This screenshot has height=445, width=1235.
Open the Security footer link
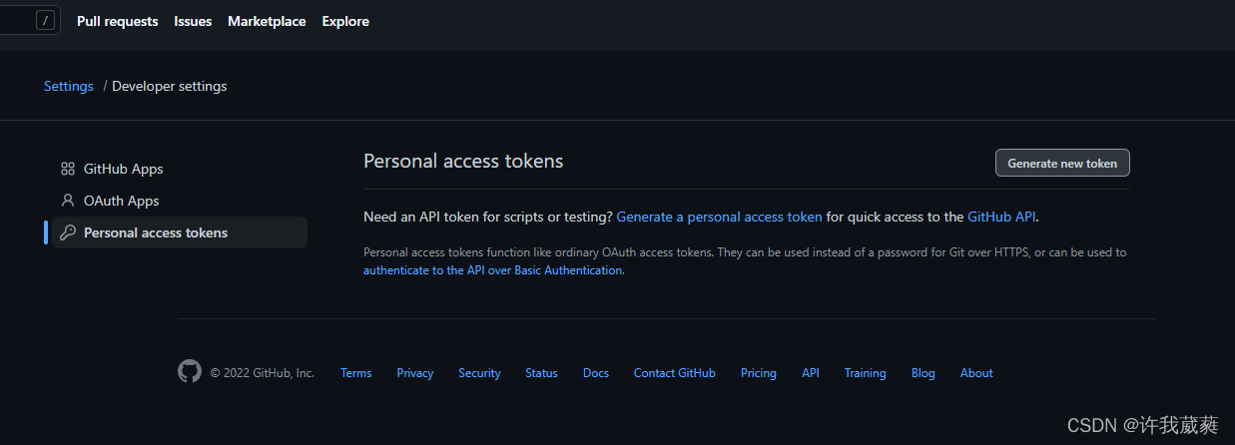click(x=479, y=373)
